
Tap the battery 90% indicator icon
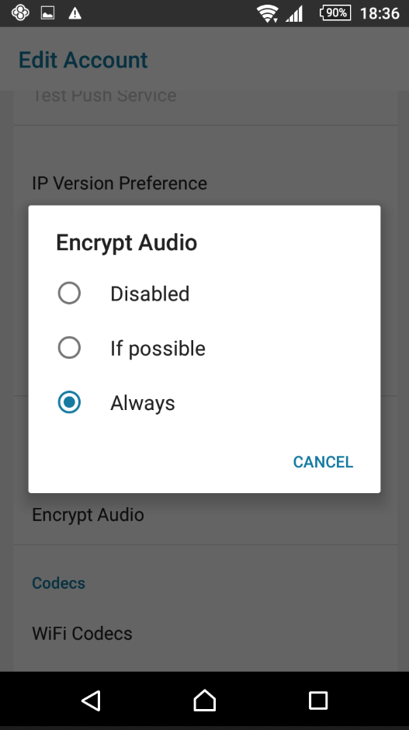coord(335,13)
